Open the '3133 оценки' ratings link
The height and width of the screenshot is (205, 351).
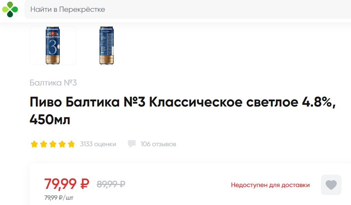[x=98, y=144]
